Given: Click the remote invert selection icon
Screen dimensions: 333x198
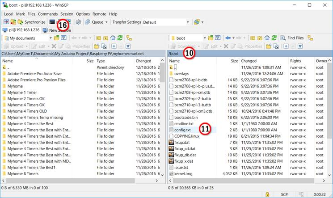Looking at the screenshot, I should tap(300, 46).
